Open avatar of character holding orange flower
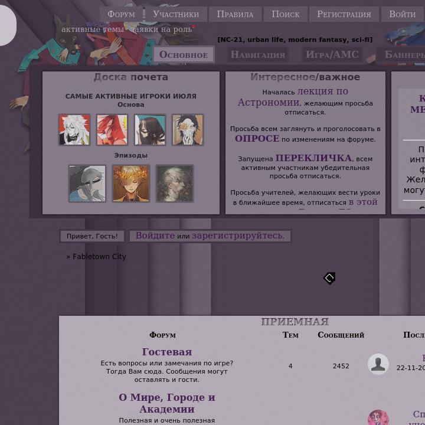Screen dimensions: 425x425 point(188,129)
